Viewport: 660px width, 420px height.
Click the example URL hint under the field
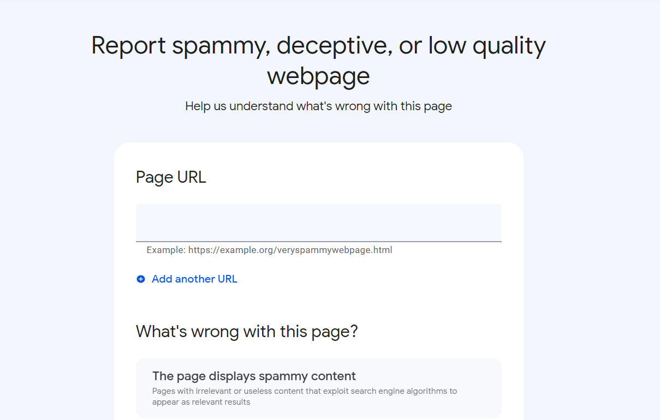point(269,250)
